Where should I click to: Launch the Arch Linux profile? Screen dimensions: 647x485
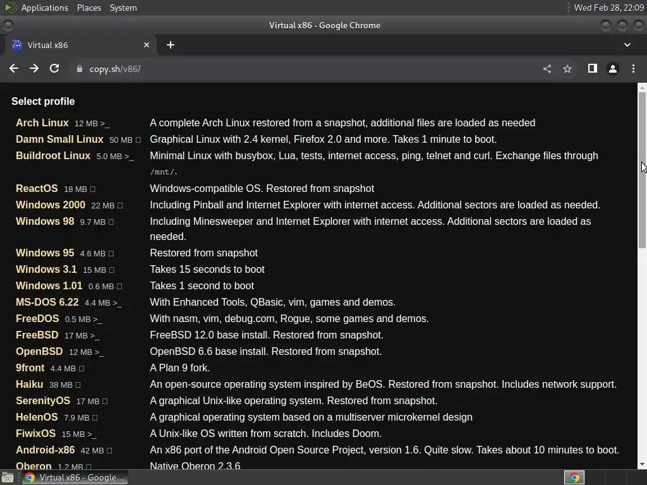(x=42, y=123)
